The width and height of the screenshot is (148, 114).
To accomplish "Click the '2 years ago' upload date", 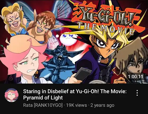I will pyautogui.click(x=102, y=105).
